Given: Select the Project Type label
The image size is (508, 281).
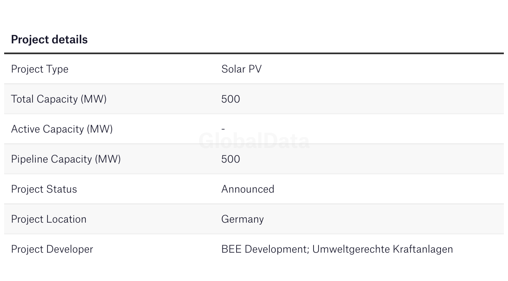Looking at the screenshot, I should coord(40,69).
